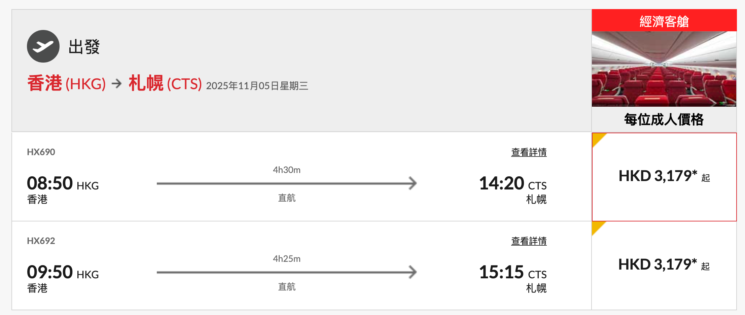The image size is (745, 315).
Task: Select the 經濟客艙 cabin header
Action: click(x=664, y=21)
